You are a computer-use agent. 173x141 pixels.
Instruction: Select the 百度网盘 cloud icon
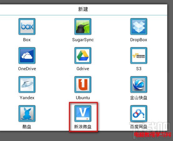(139, 114)
